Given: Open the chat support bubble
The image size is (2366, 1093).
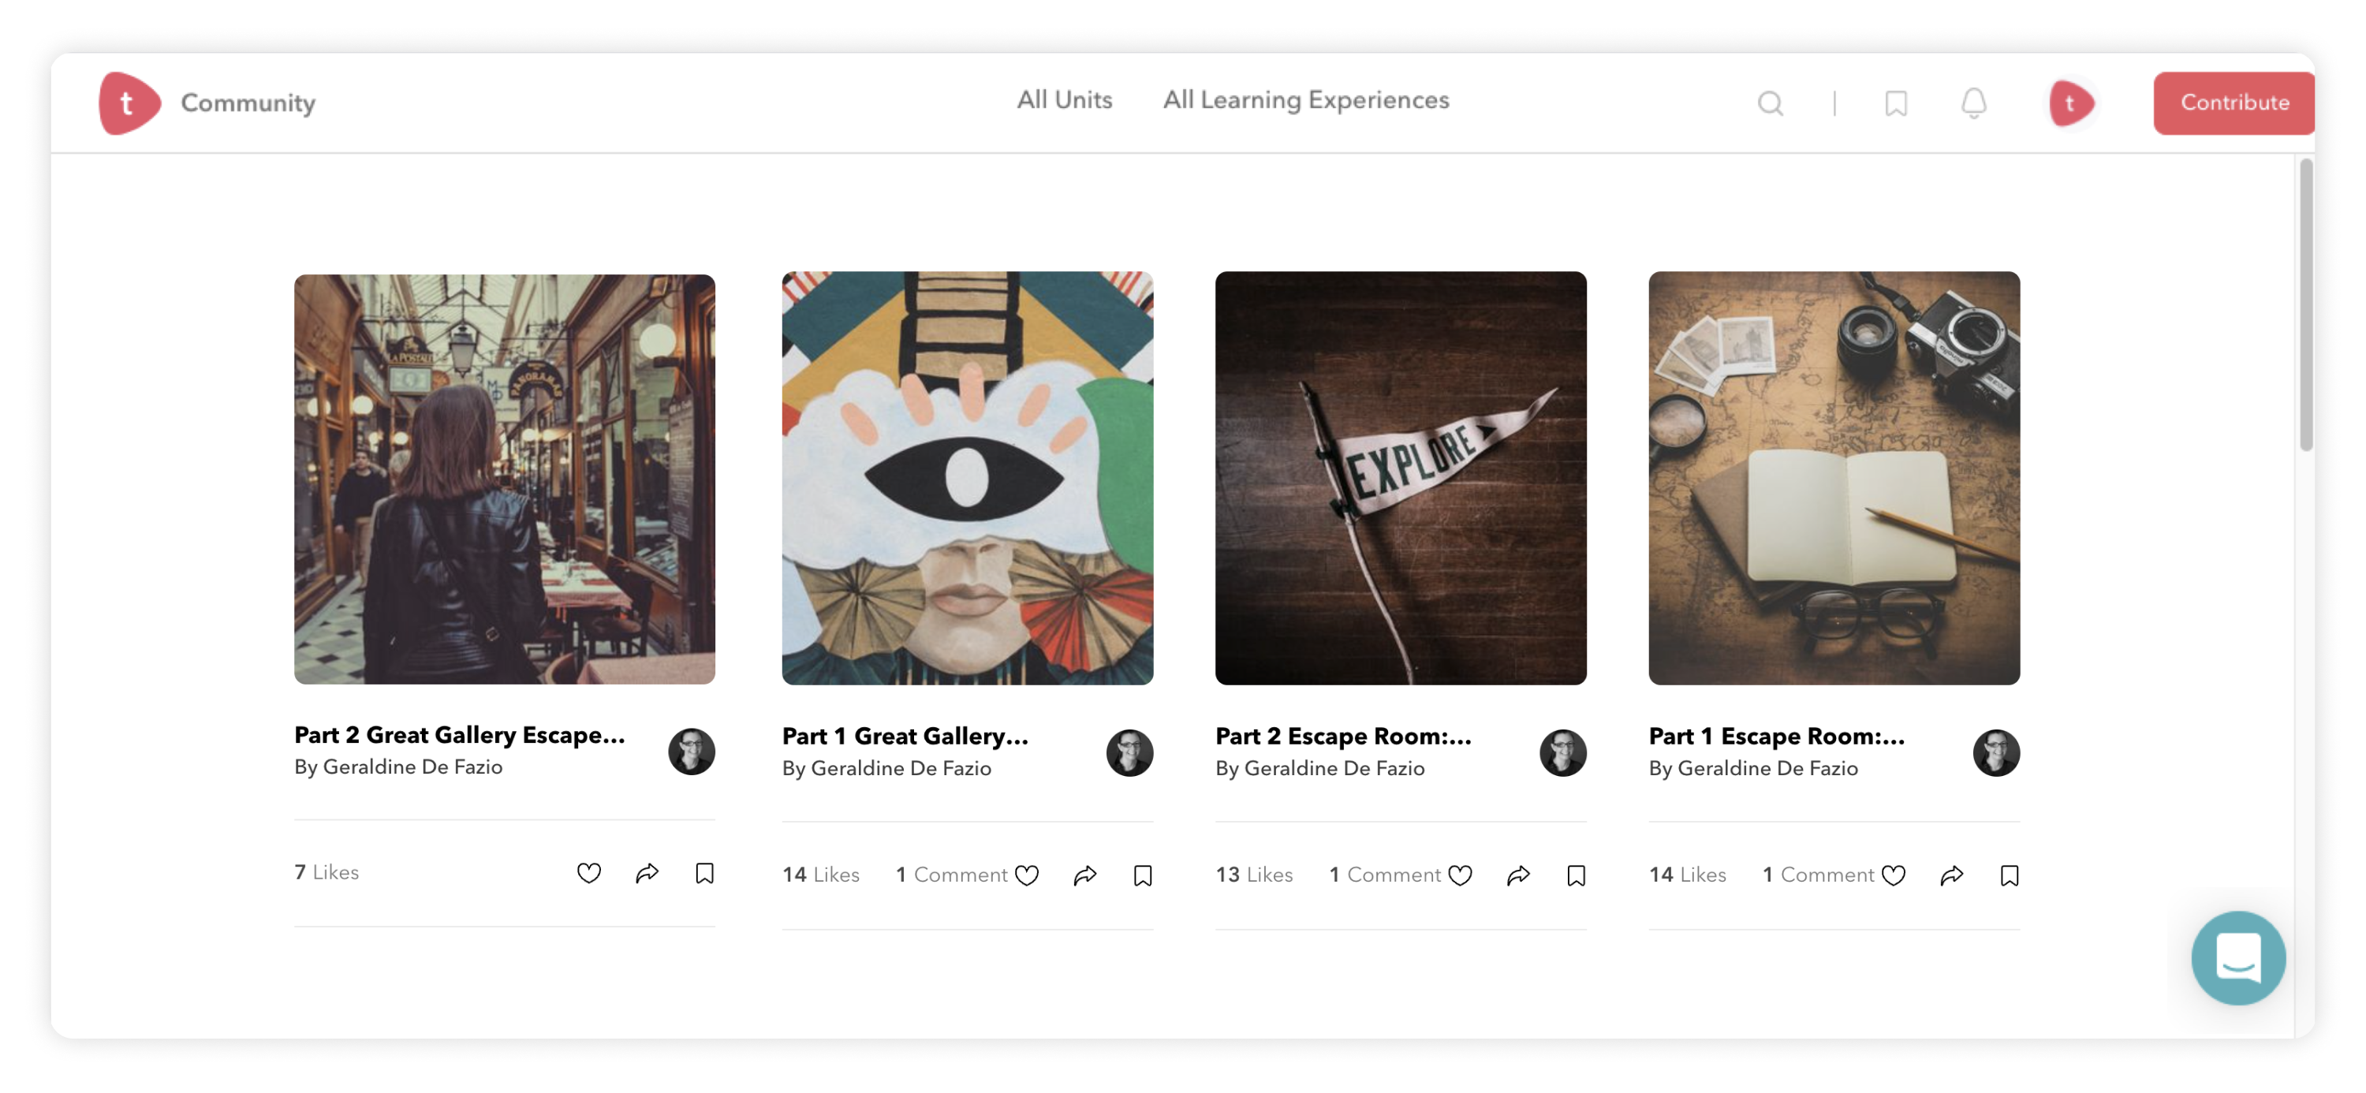Looking at the screenshot, I should tap(2237, 957).
